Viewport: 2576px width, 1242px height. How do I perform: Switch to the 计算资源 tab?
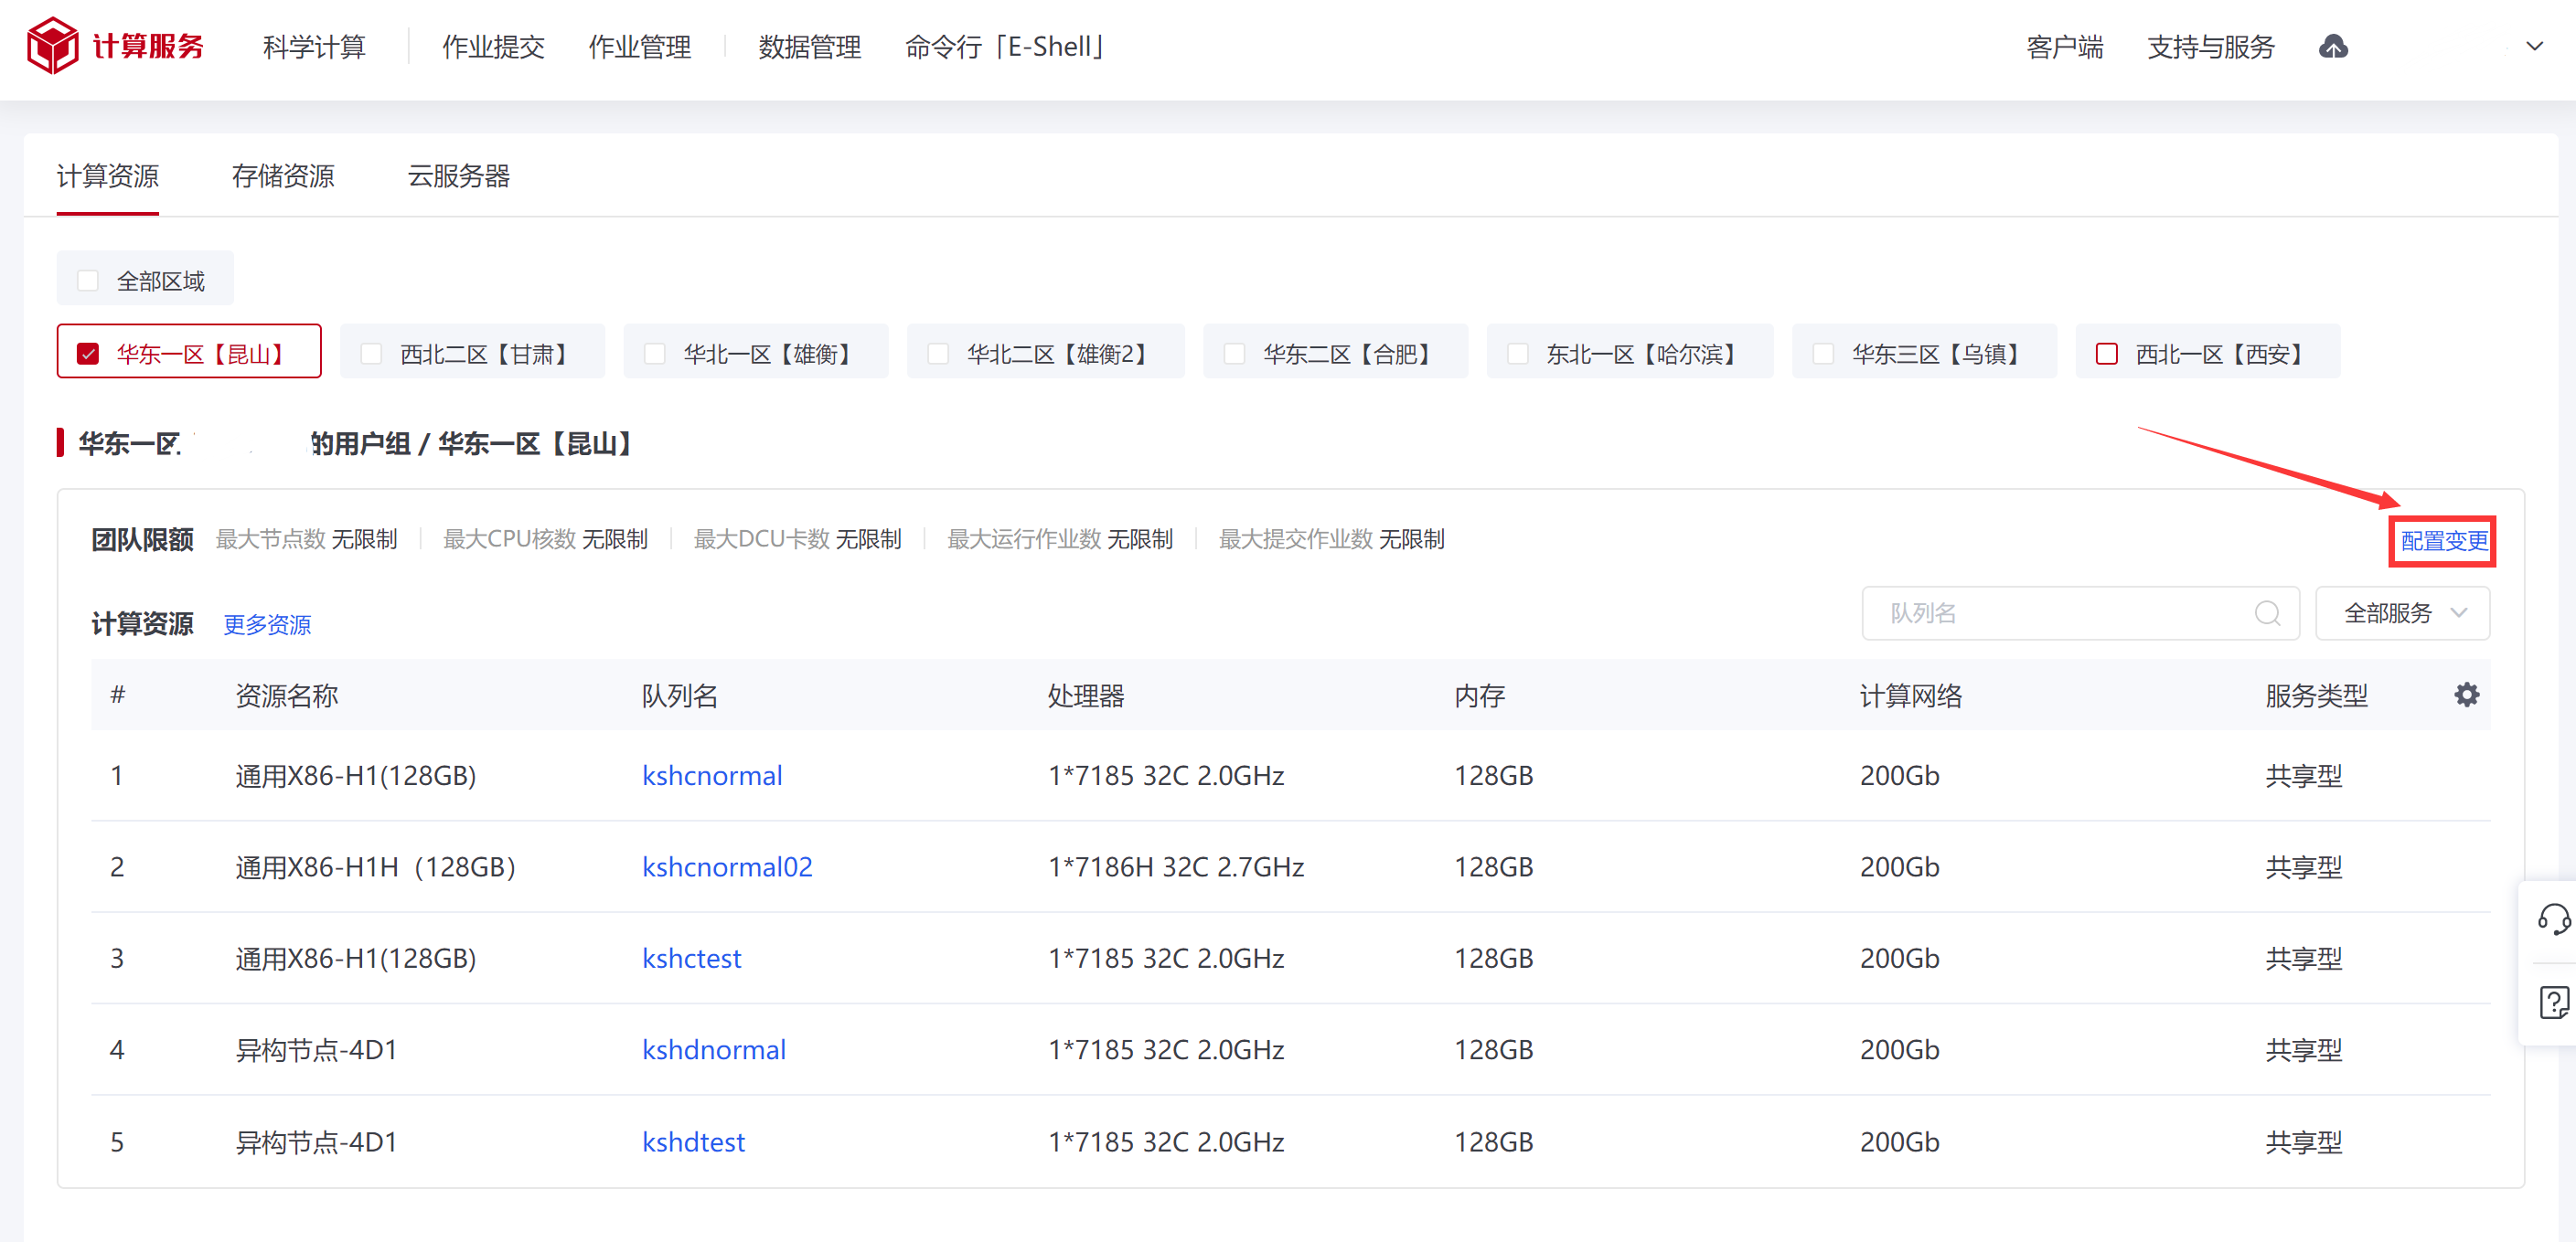click(108, 175)
